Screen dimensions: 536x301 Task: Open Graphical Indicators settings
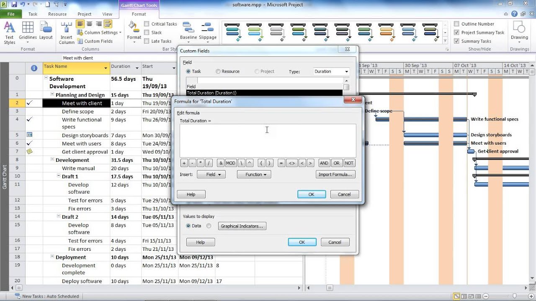coord(242,226)
